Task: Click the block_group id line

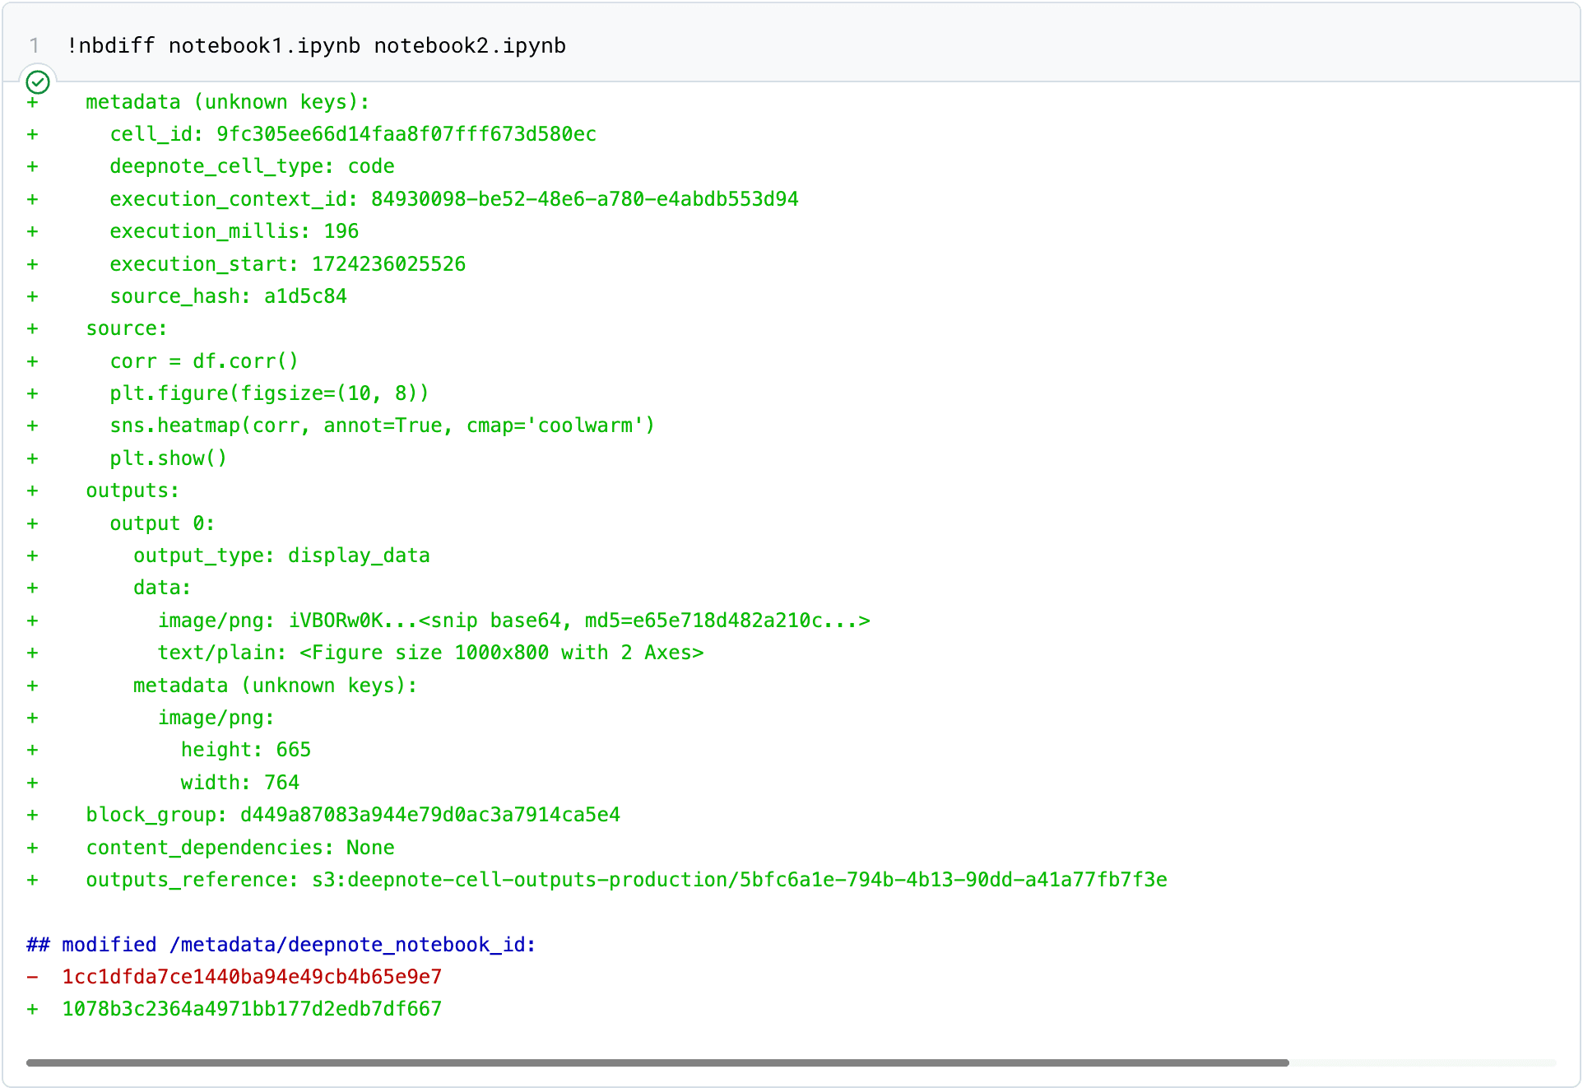Action: point(353,815)
